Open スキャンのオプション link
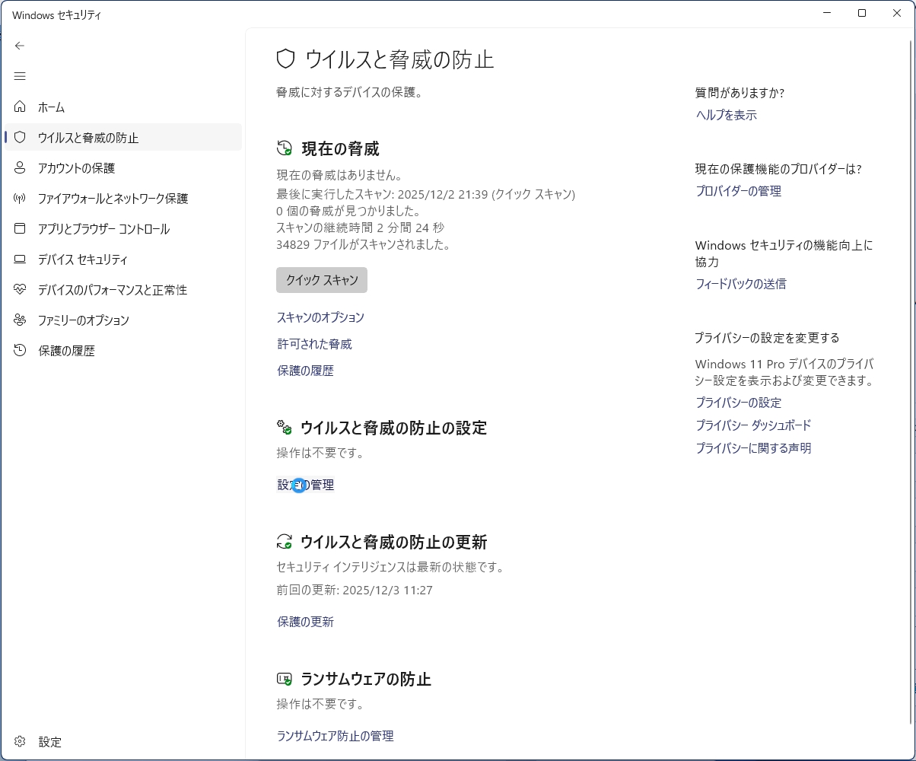This screenshot has height=761, width=916. 320,317
